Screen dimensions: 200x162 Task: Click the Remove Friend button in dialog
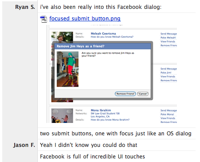point(125,94)
